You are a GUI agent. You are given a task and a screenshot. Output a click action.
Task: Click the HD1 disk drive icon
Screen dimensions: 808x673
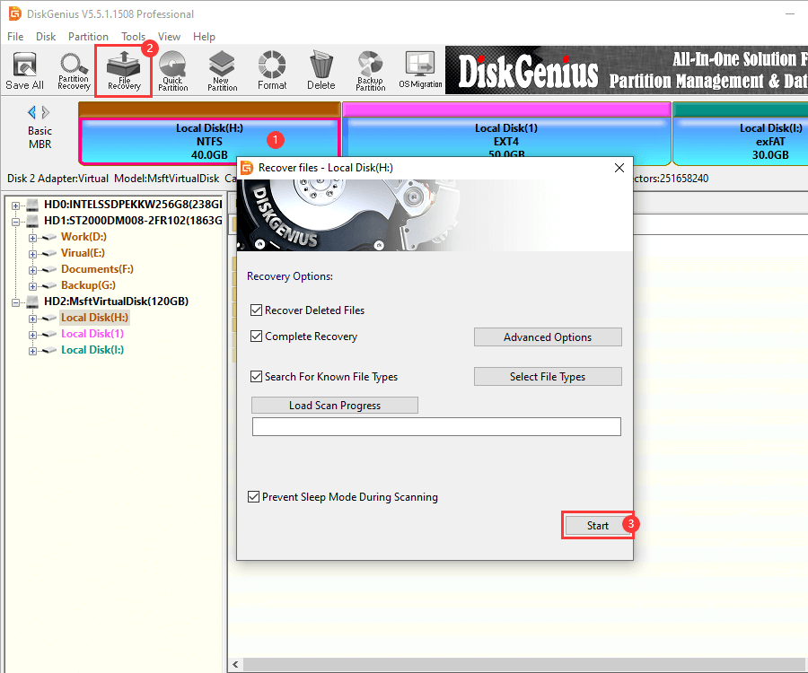pos(32,221)
